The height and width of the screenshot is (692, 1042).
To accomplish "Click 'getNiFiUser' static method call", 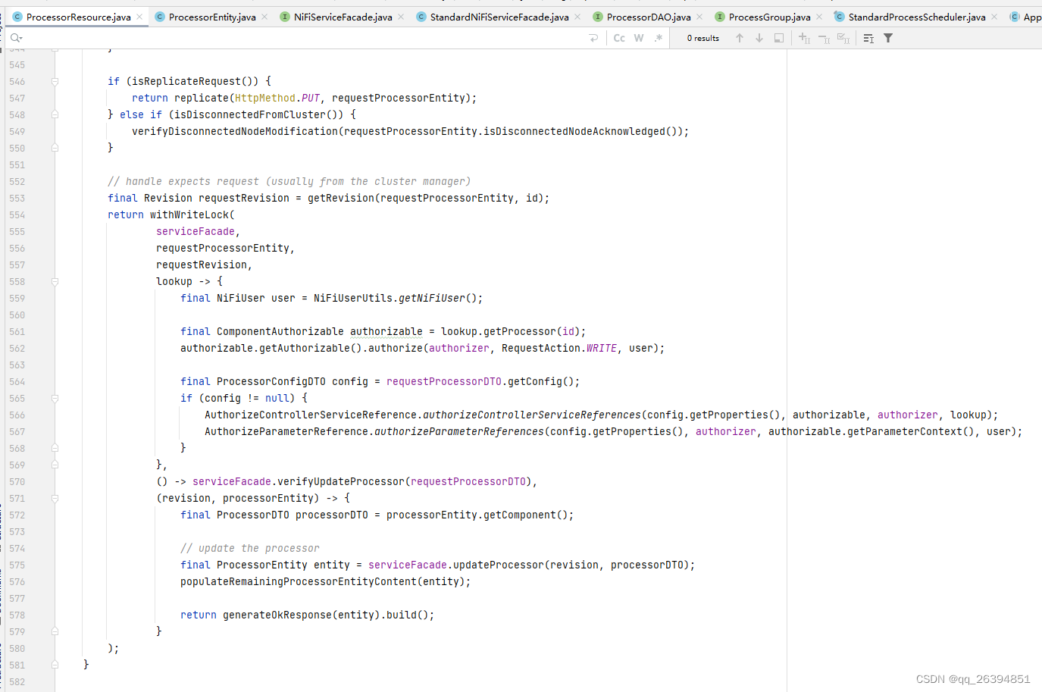I will (x=432, y=298).
